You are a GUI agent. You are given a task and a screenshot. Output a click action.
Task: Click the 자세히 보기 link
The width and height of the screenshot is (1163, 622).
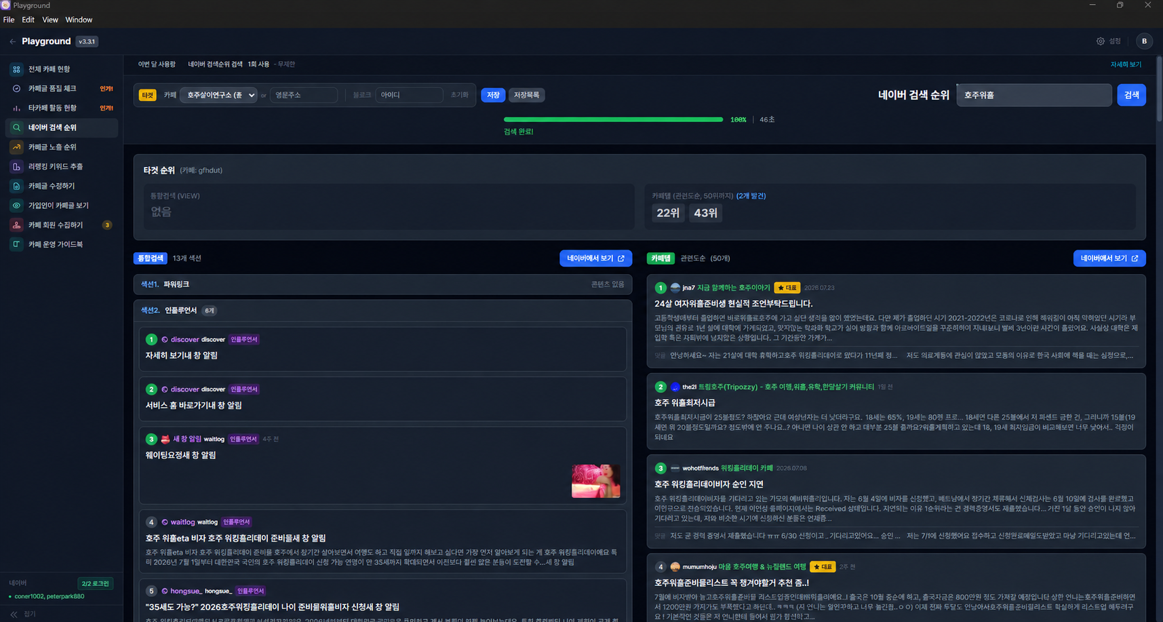pyautogui.click(x=1126, y=64)
